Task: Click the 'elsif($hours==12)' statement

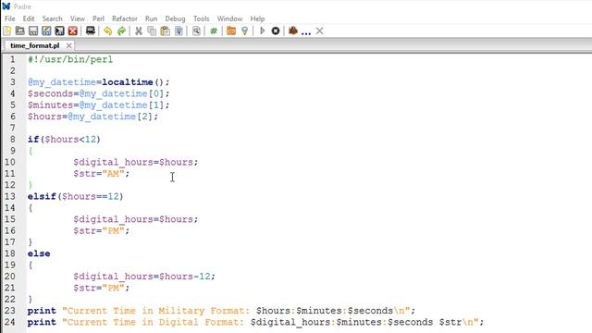Action: coord(76,196)
